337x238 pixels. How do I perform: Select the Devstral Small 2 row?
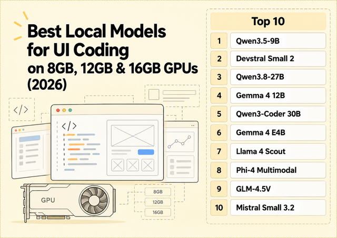tap(278, 59)
